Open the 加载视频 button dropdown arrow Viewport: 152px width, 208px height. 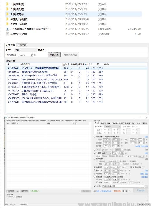pos(18,191)
